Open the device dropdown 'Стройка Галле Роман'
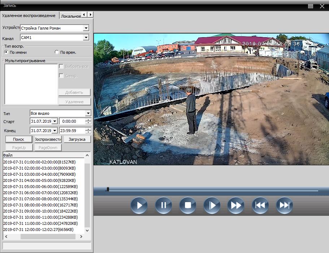329x253 pixels. tap(86, 28)
